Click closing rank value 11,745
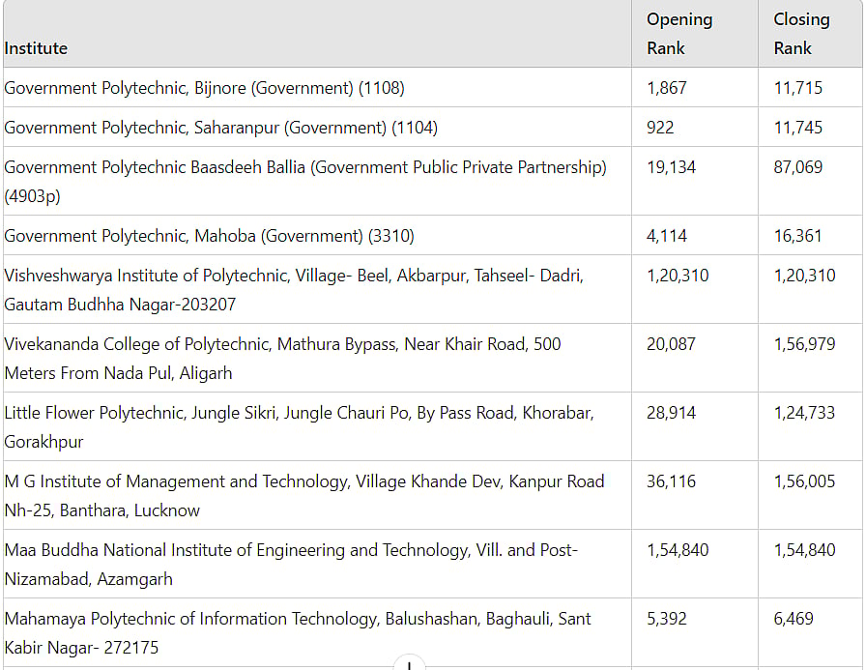866x670 pixels. point(798,128)
